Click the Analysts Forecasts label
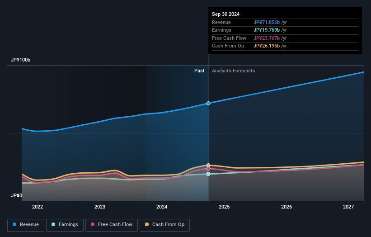371x237 pixels. point(234,71)
